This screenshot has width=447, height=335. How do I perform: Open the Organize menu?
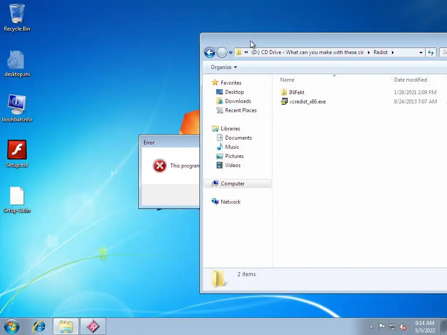pos(224,67)
